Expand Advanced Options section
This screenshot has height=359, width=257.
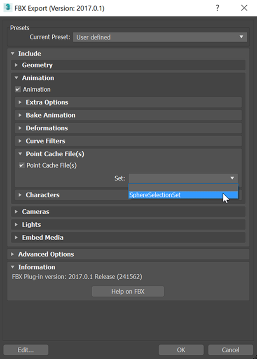point(128,254)
